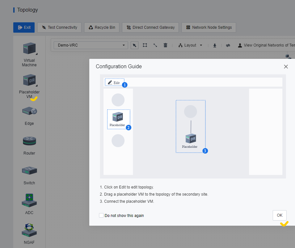Viewport: 295px width, 248px height.
Task: Click the trash delete icon in toolbar
Action: [x=165, y=45]
